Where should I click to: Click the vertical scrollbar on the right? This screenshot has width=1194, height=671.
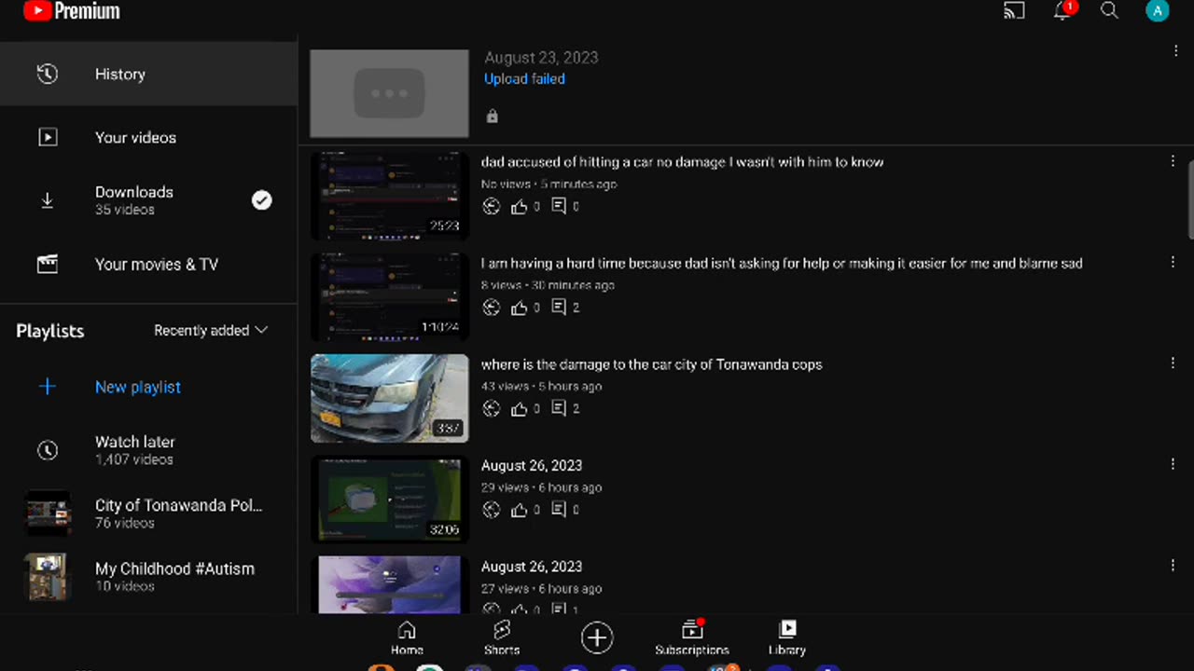pos(1190,199)
